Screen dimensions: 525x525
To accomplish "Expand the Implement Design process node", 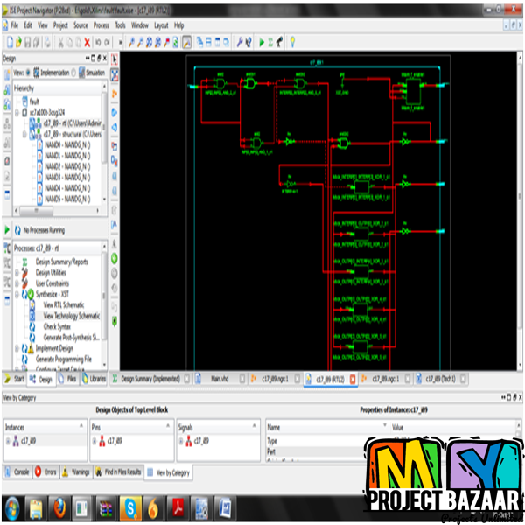I will tap(17, 348).
